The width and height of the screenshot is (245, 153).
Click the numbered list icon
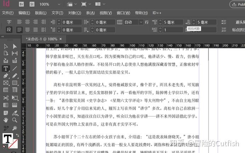(224, 29)
